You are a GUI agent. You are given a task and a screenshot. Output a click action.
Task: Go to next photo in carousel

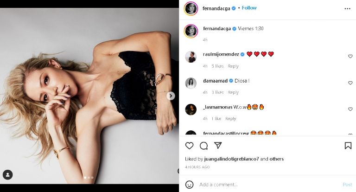point(171,96)
